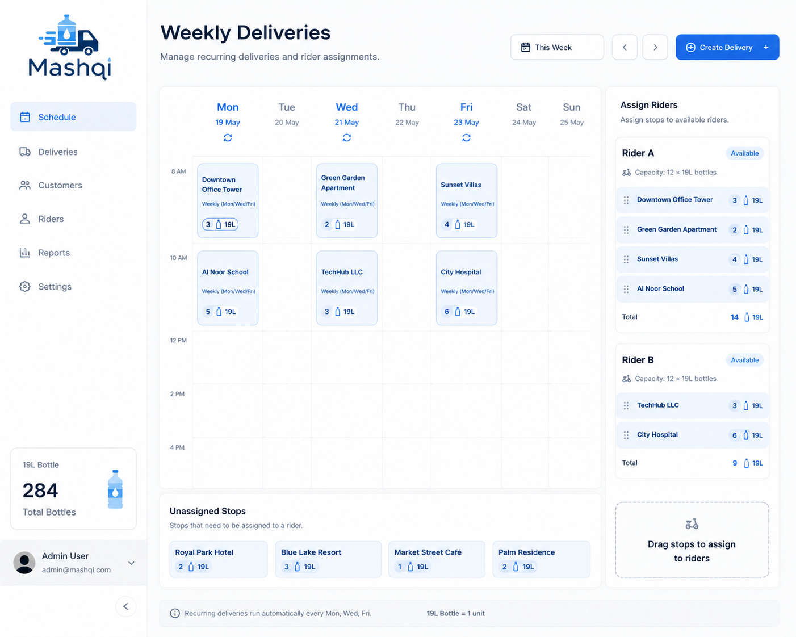Click the scooter icon in the drag-stops drop zone
This screenshot has height=637, width=796.
click(692, 523)
